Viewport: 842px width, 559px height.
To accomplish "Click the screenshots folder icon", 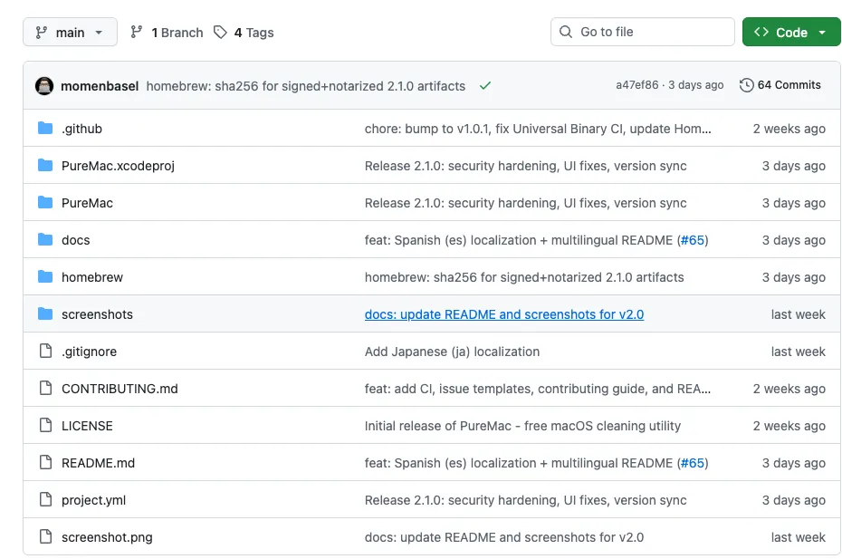I will 45,314.
